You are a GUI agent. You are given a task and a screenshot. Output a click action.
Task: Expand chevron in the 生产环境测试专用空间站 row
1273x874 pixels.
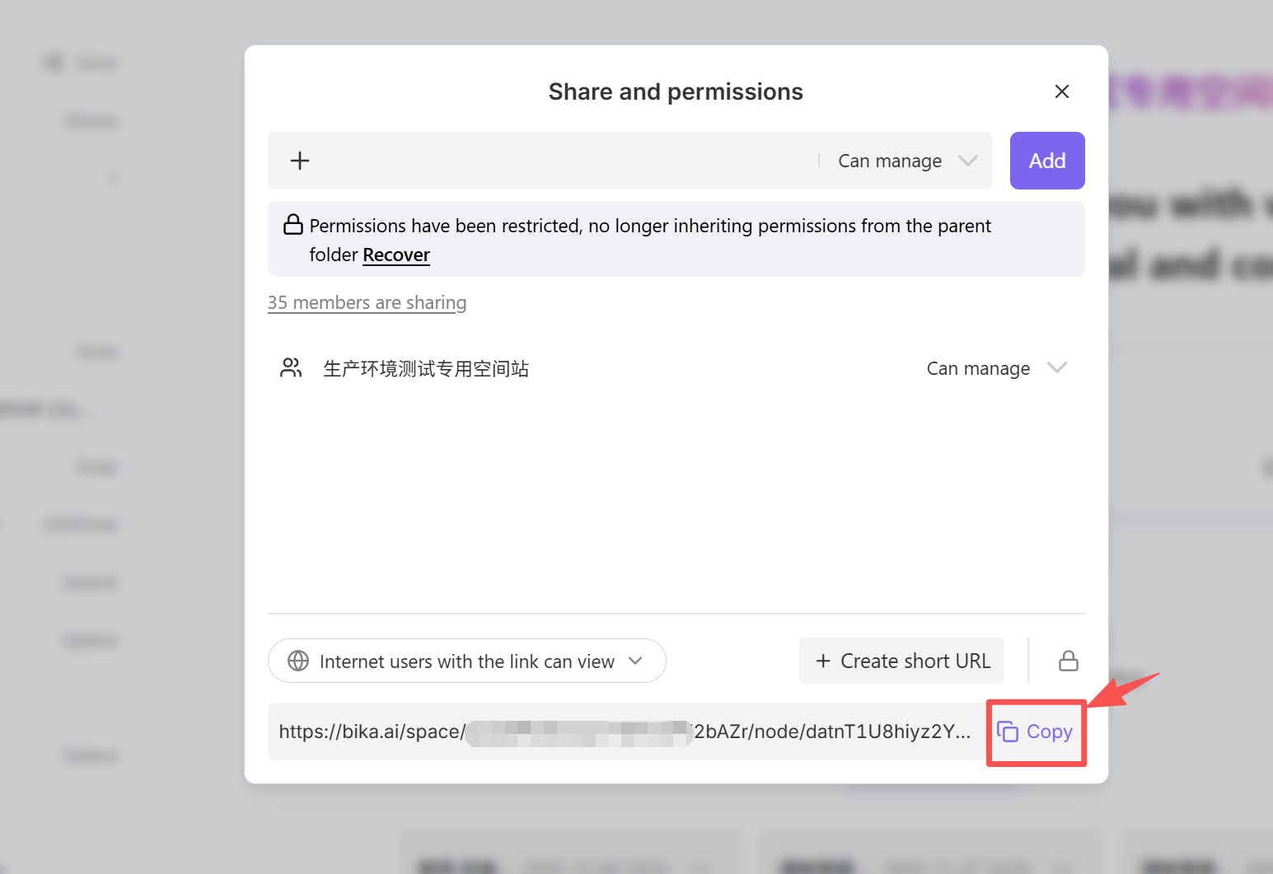click(1056, 367)
